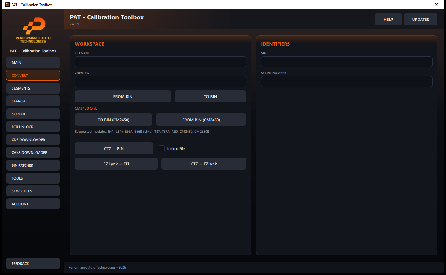The height and width of the screenshot is (275, 446).
Task: Run FROM BIN (CM2450) conversion
Action: coord(201,120)
